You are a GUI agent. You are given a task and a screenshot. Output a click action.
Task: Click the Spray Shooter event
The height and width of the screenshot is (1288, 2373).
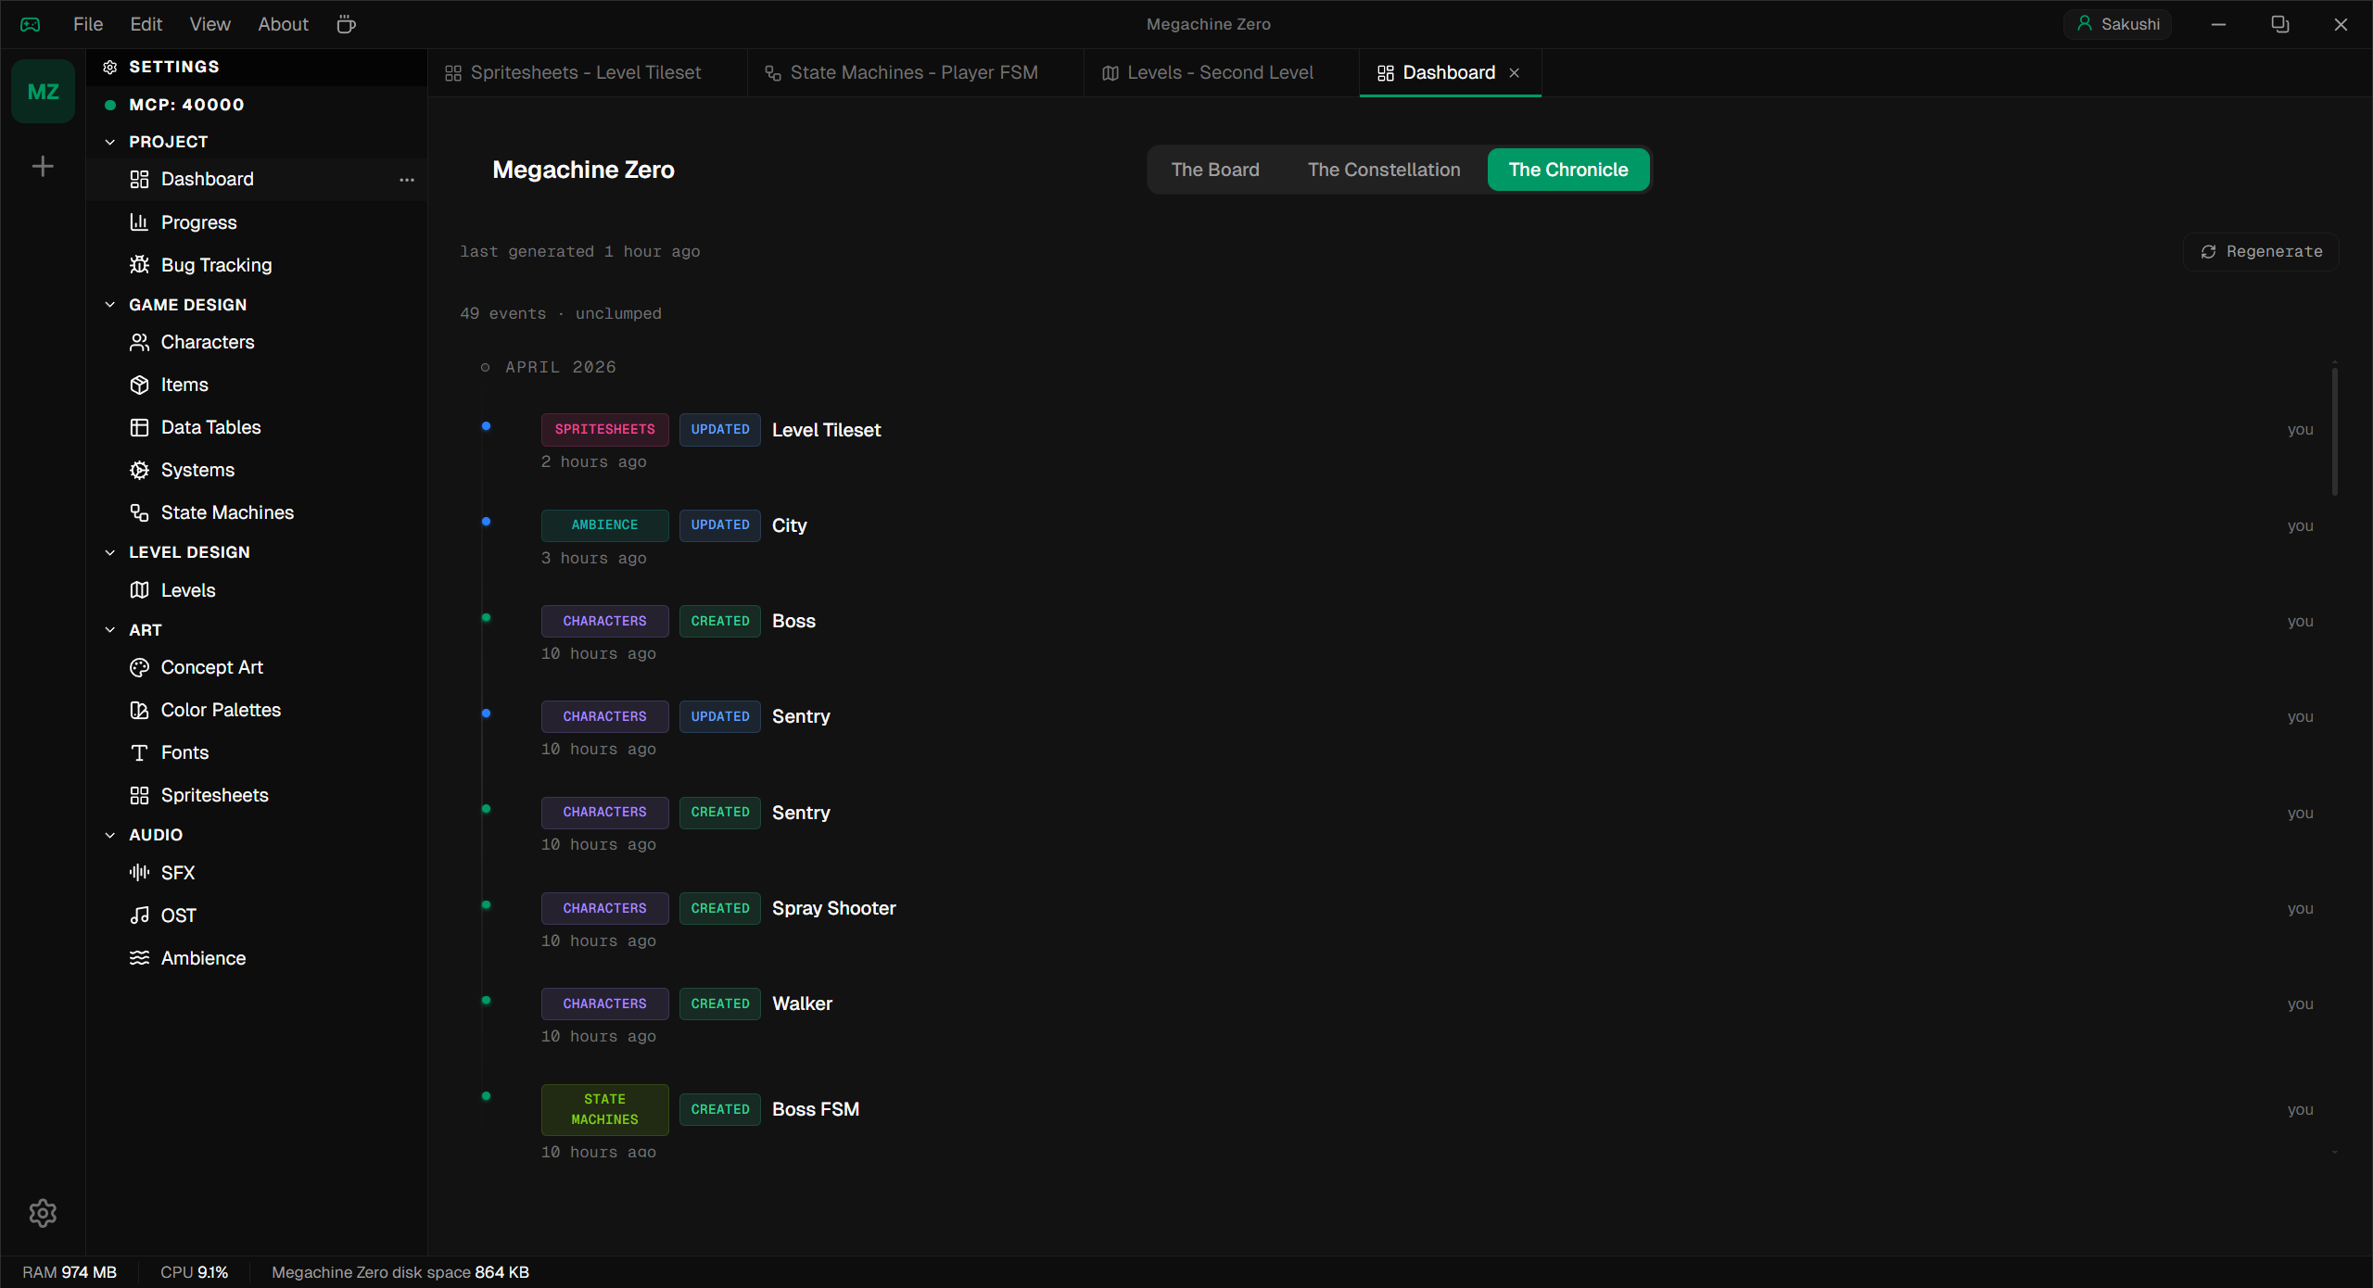833,908
